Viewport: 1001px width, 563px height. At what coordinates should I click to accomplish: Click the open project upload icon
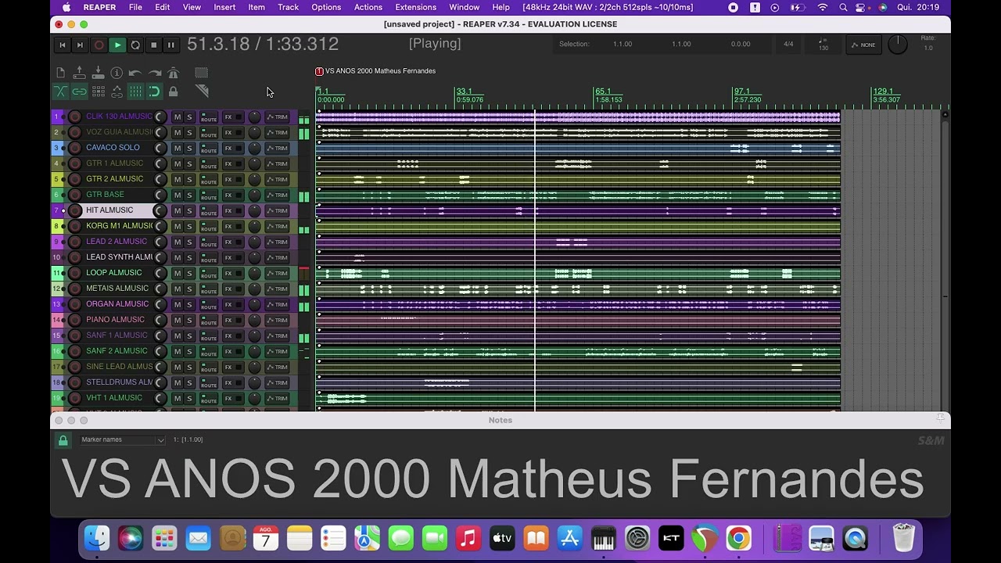click(79, 73)
